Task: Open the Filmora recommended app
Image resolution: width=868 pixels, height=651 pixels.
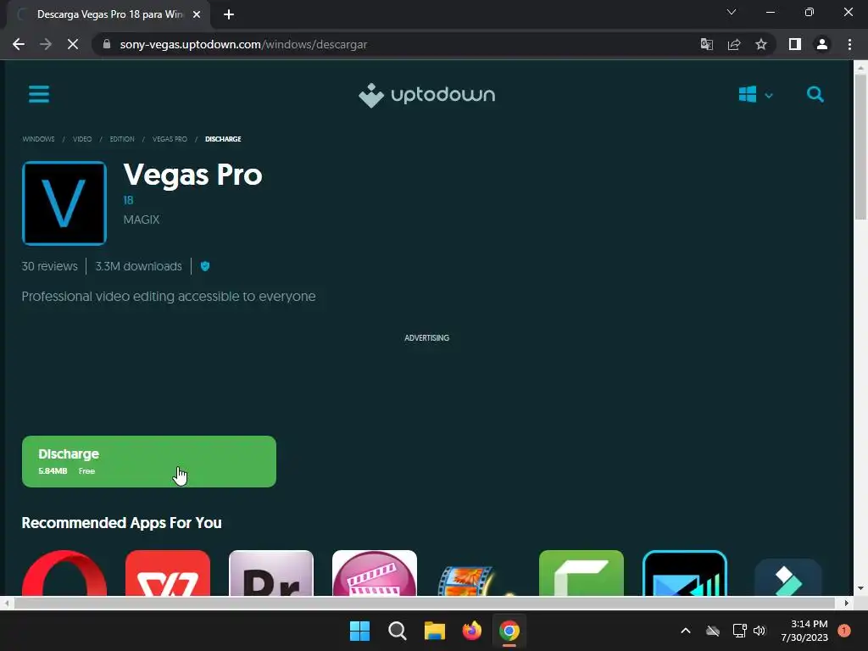Action: [788, 576]
